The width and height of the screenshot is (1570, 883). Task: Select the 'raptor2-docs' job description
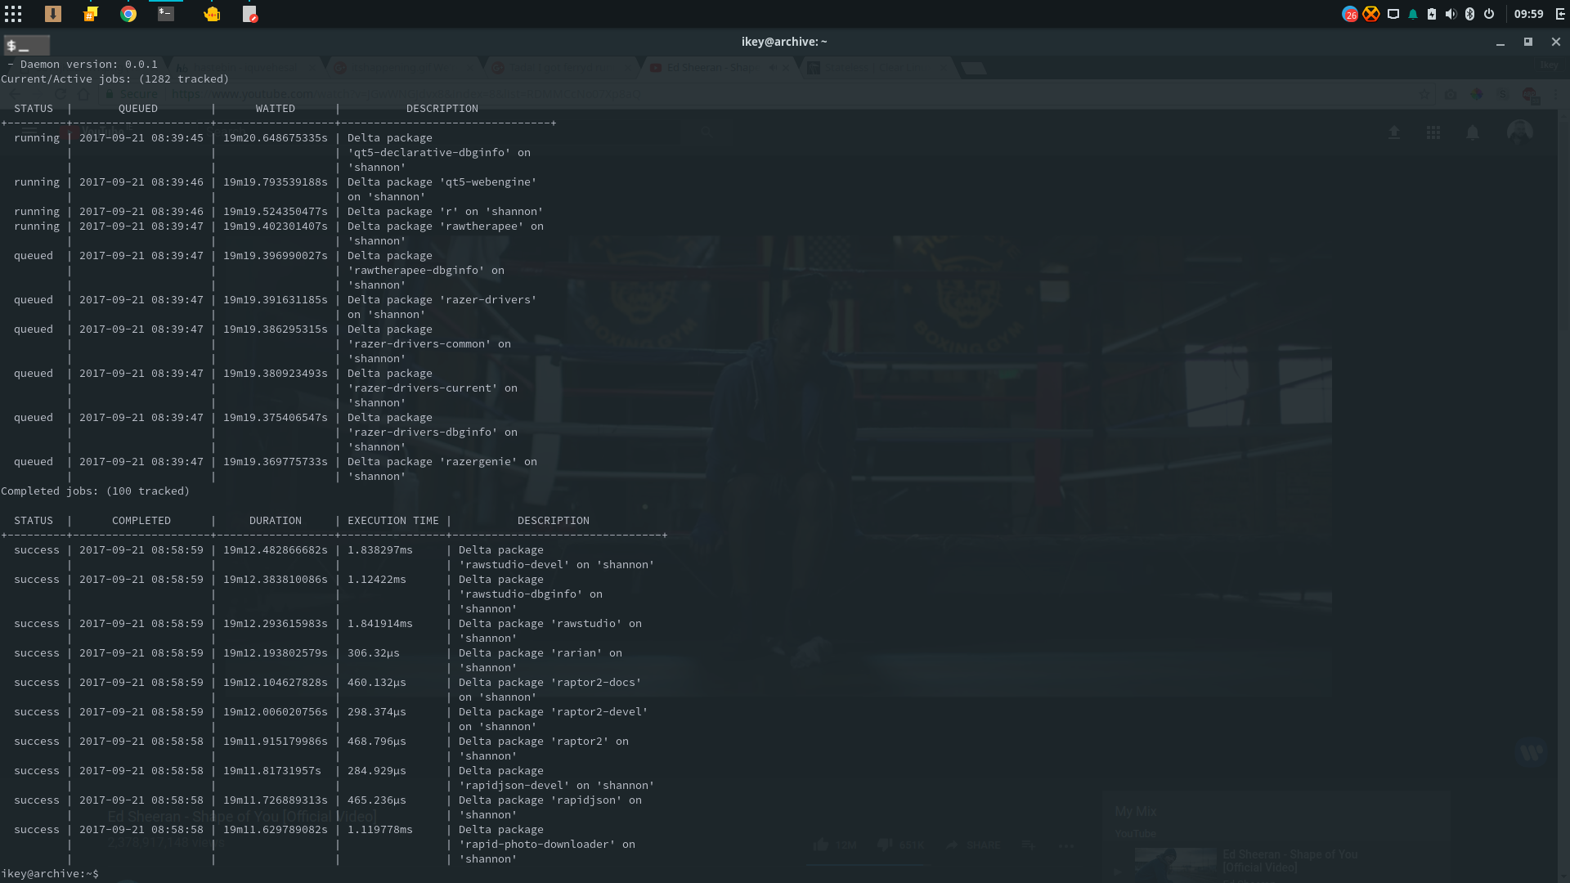[x=549, y=689]
